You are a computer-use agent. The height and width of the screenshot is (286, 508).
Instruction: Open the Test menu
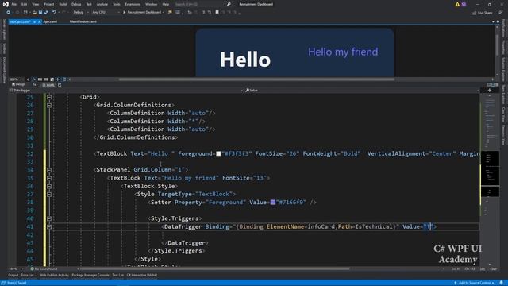[x=89, y=4]
